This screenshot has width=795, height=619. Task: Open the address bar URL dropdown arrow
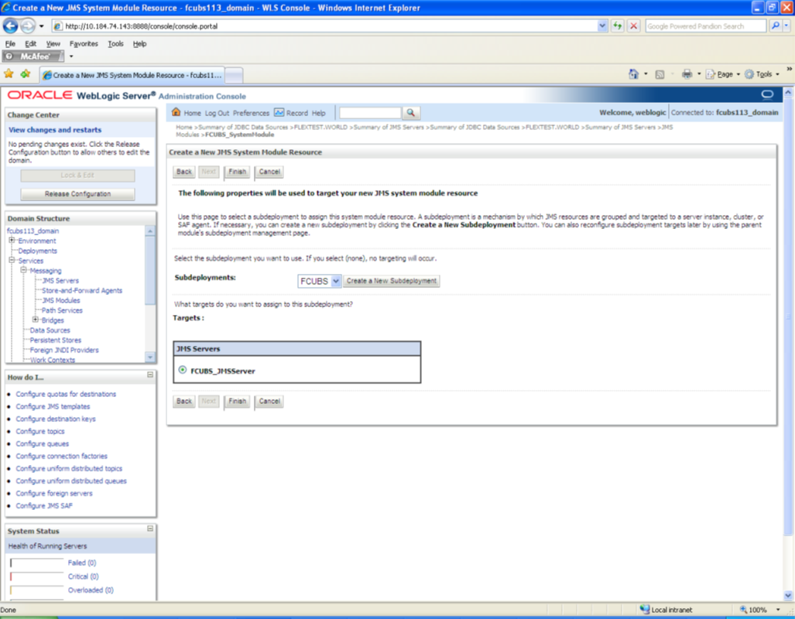click(x=601, y=26)
